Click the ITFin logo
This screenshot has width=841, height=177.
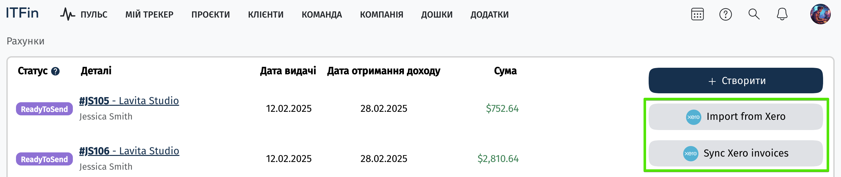22,13
